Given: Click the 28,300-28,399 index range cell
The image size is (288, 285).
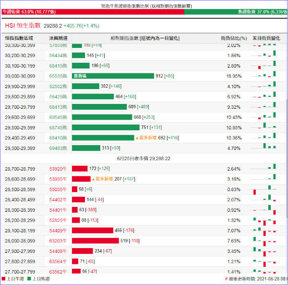Looking at the screenshot, I should [20, 210].
